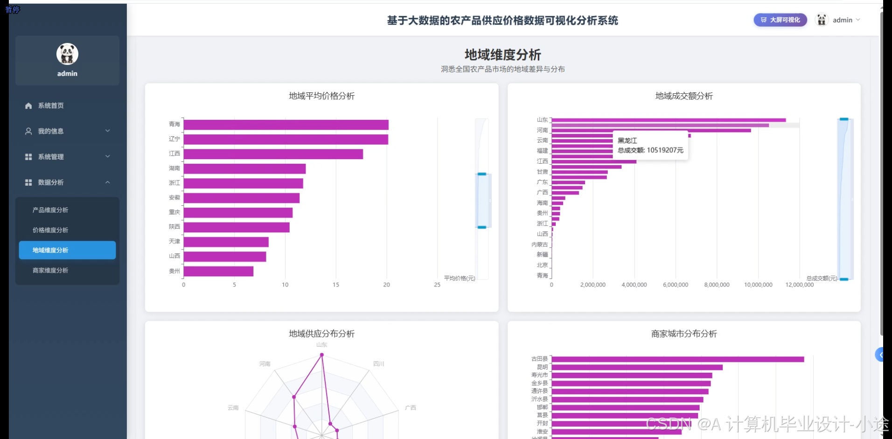This screenshot has height=439, width=892.
Task: Click the 湖南 bar in the price chart
Action: [x=244, y=169]
